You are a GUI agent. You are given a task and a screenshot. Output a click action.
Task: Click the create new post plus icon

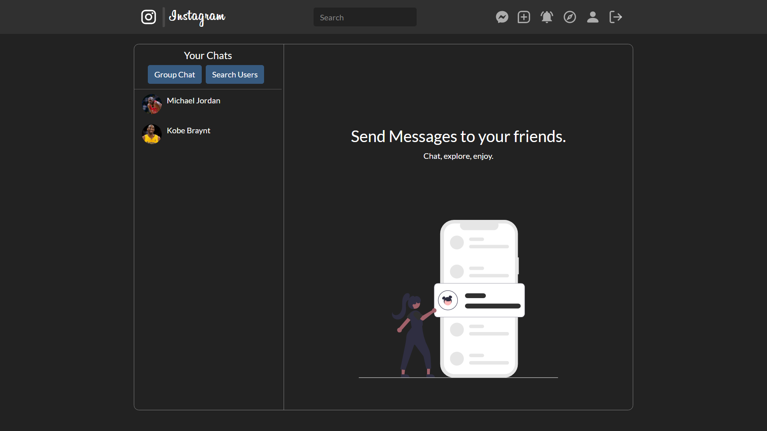coord(524,17)
